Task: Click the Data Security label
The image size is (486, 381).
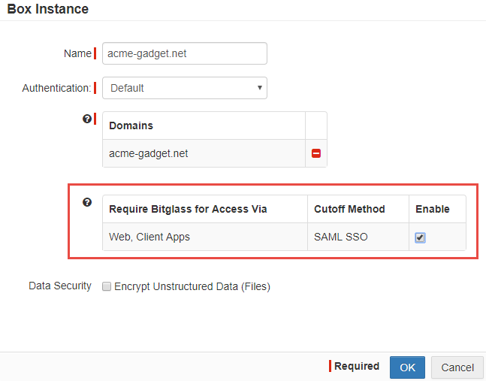Action: [x=60, y=286]
